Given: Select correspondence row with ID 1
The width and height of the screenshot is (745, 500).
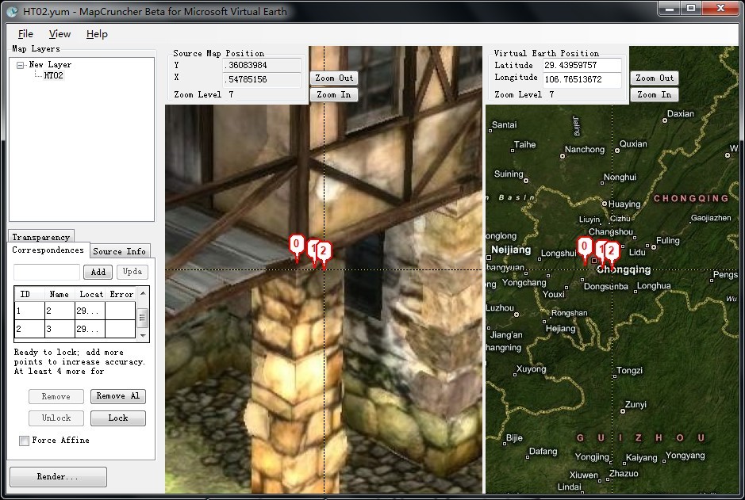Looking at the screenshot, I should pyautogui.click(x=75, y=311).
